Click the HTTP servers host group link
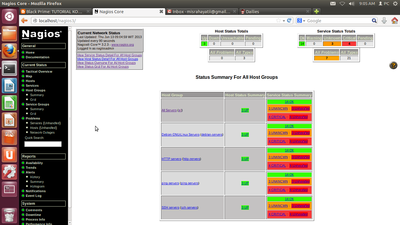 (171, 159)
